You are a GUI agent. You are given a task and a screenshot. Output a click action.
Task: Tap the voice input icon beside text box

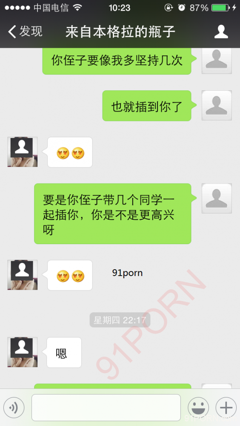(14, 408)
